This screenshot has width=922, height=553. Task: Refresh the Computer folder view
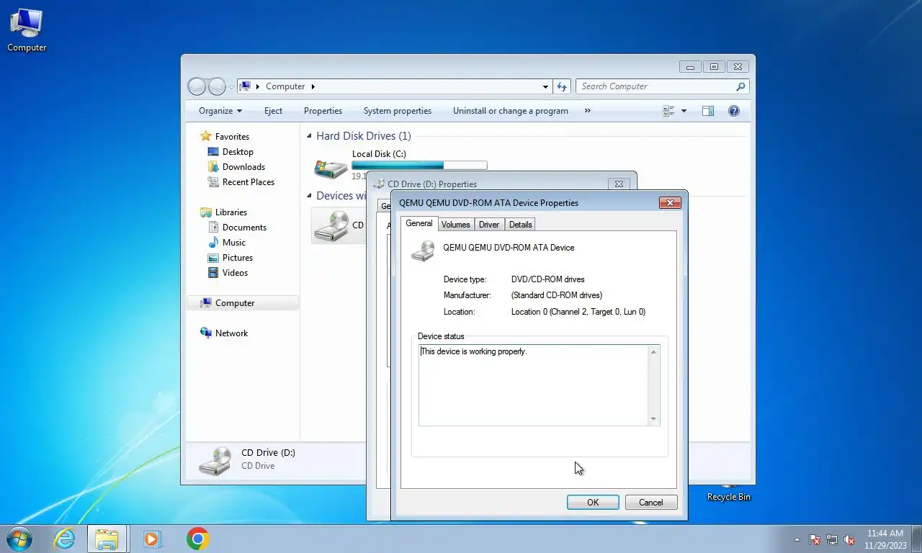point(562,86)
